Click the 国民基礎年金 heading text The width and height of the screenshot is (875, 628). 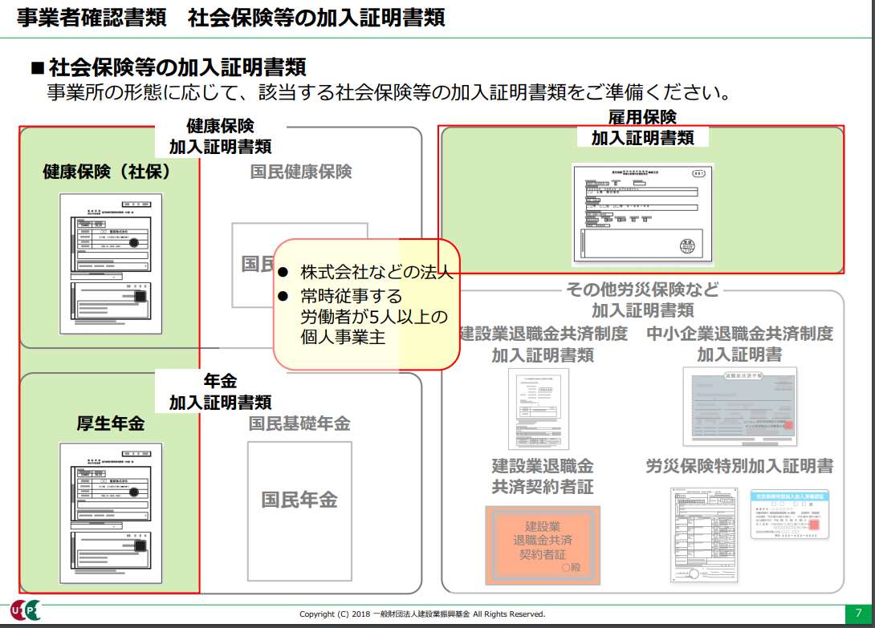point(299,423)
